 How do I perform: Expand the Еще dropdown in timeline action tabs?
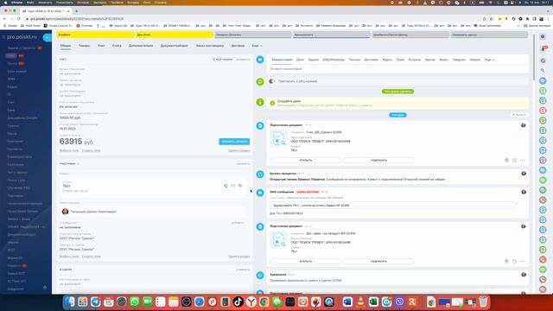tap(490, 60)
